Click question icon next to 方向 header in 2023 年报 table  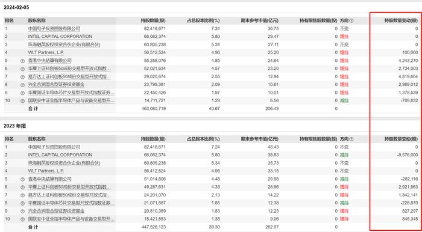tap(351, 139)
